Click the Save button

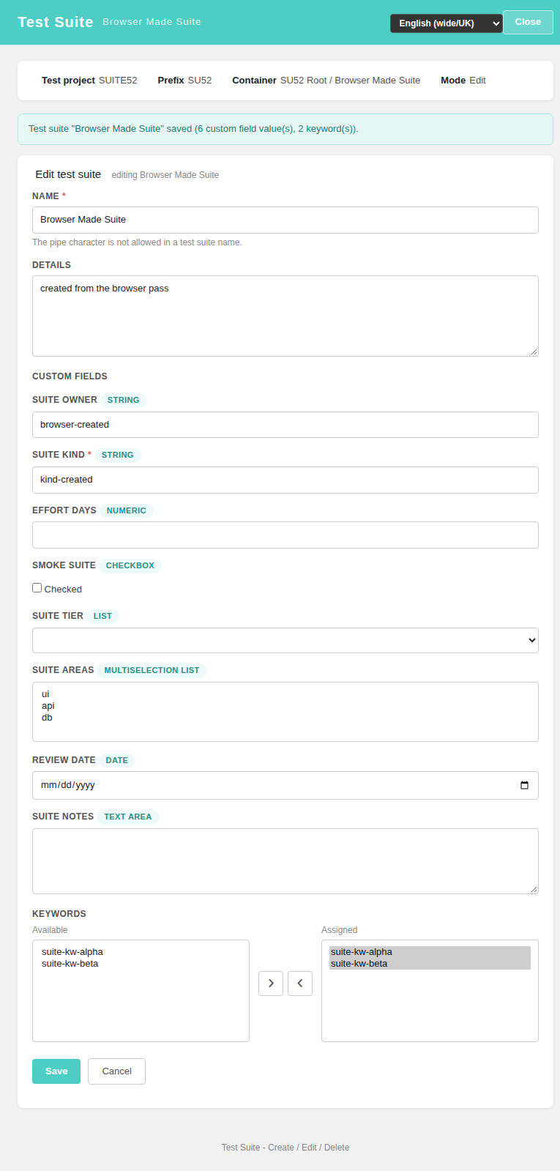[x=56, y=1071]
